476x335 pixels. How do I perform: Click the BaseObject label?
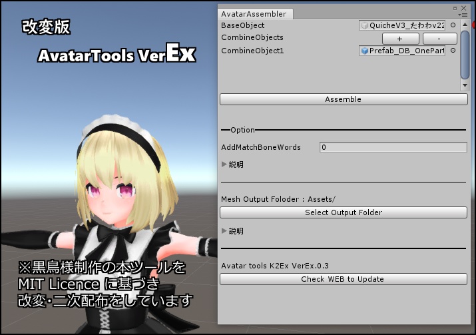[x=242, y=25]
